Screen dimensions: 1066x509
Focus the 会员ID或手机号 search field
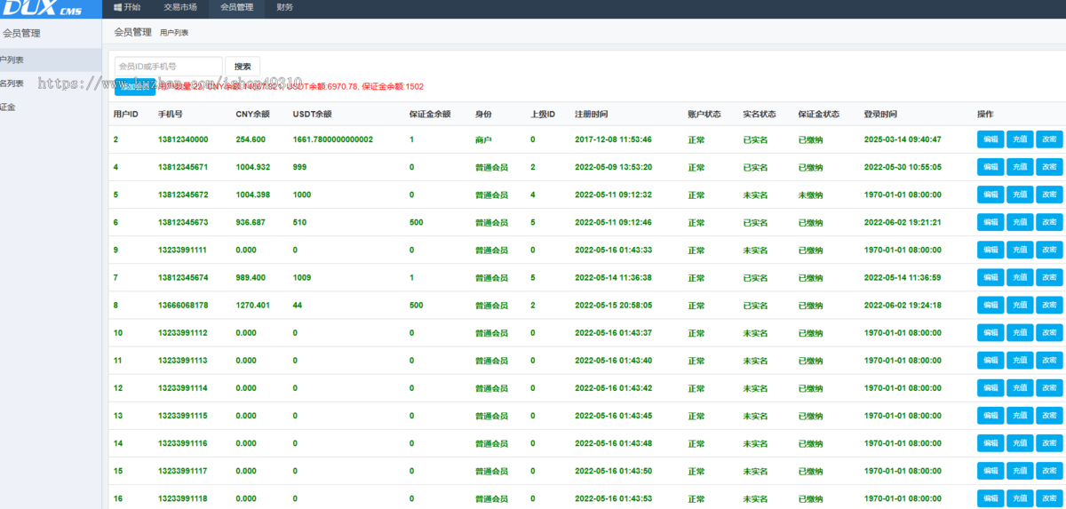(168, 66)
